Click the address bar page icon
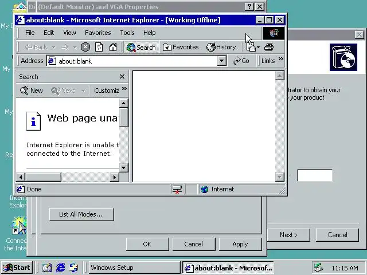Screen dimensions: 367x275 pos(52,61)
